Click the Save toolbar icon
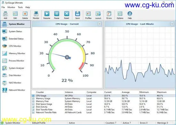 click(77, 15)
